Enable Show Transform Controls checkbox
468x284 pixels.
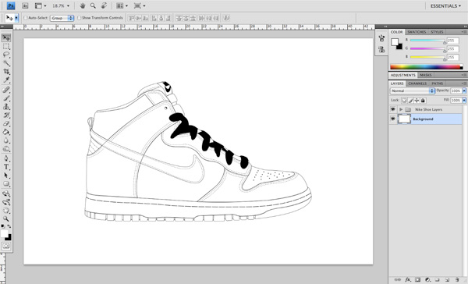click(79, 18)
